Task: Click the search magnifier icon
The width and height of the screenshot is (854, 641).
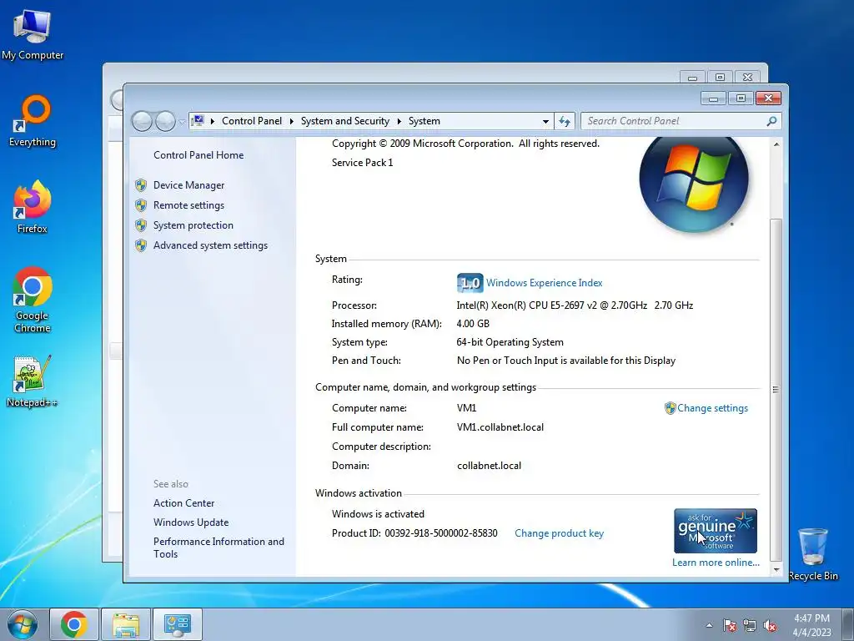Action: pos(771,121)
